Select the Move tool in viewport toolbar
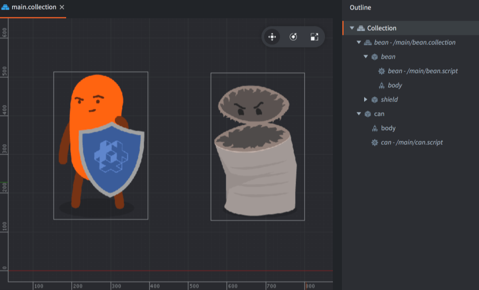Screen dimensions: 479x290 tap(272, 37)
